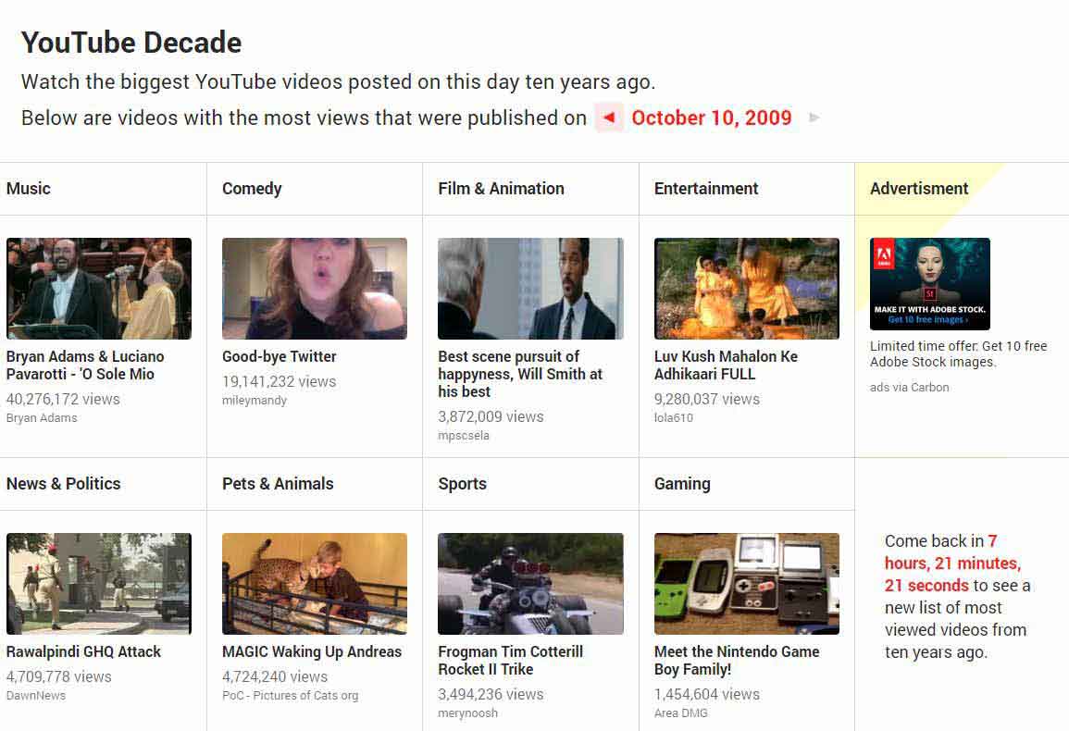Open 'Luv Kush Mahalon Ke Adhikaari FULL' title
1069x731 pixels.
pyautogui.click(x=726, y=365)
